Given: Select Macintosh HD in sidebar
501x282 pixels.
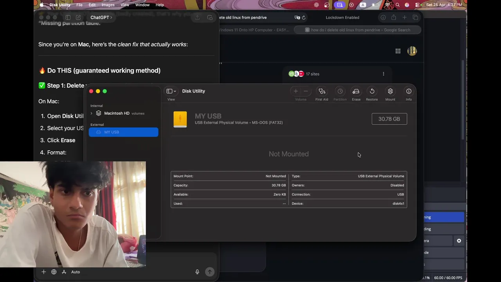Looking at the screenshot, I should tap(123, 113).
